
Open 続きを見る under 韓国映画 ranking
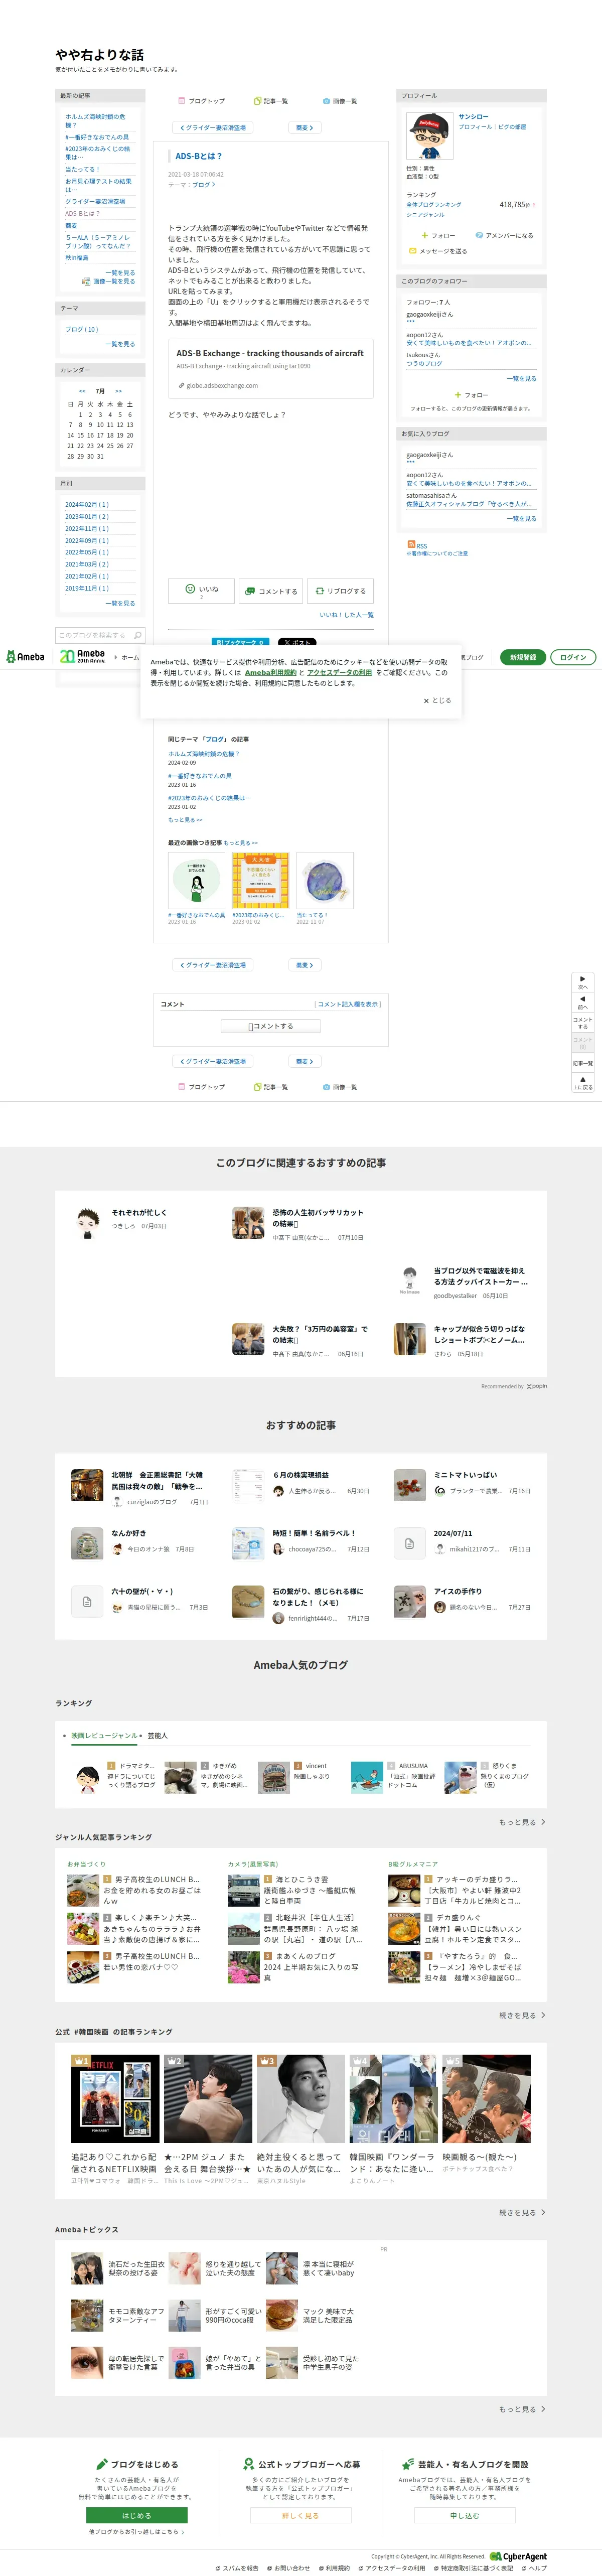[522, 2212]
